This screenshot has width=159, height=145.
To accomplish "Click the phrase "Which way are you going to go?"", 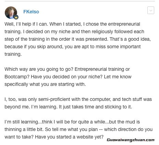I will (39, 69).
